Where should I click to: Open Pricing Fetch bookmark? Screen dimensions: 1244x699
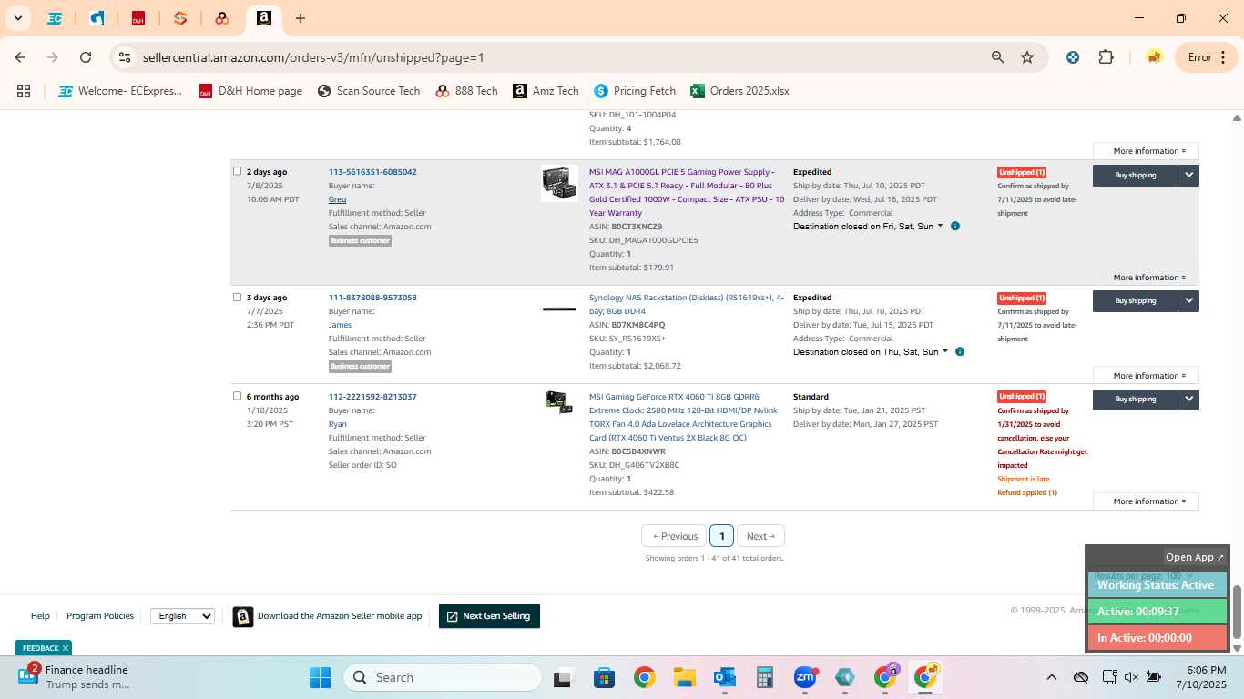[635, 91]
